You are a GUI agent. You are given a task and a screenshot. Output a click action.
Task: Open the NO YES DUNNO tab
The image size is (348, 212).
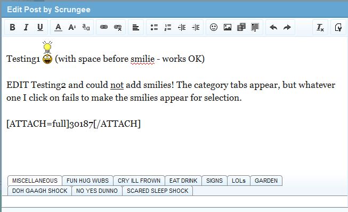pos(97,191)
